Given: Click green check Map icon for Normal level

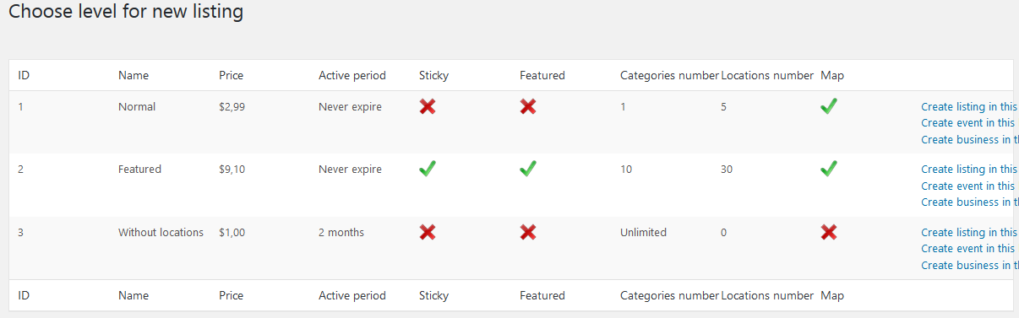Looking at the screenshot, I should tap(829, 106).
